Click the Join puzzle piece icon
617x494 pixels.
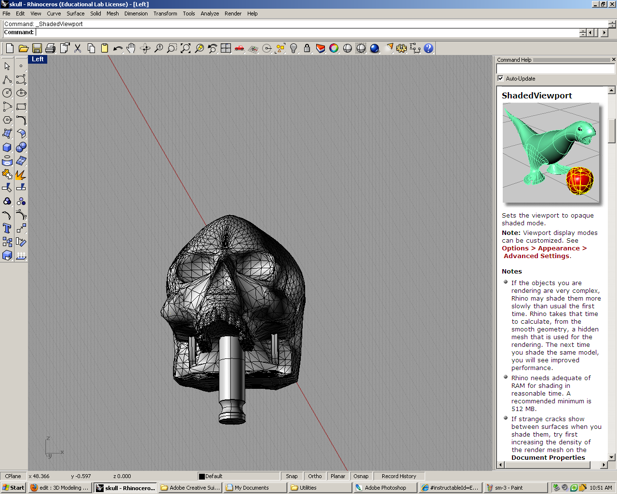(7, 174)
